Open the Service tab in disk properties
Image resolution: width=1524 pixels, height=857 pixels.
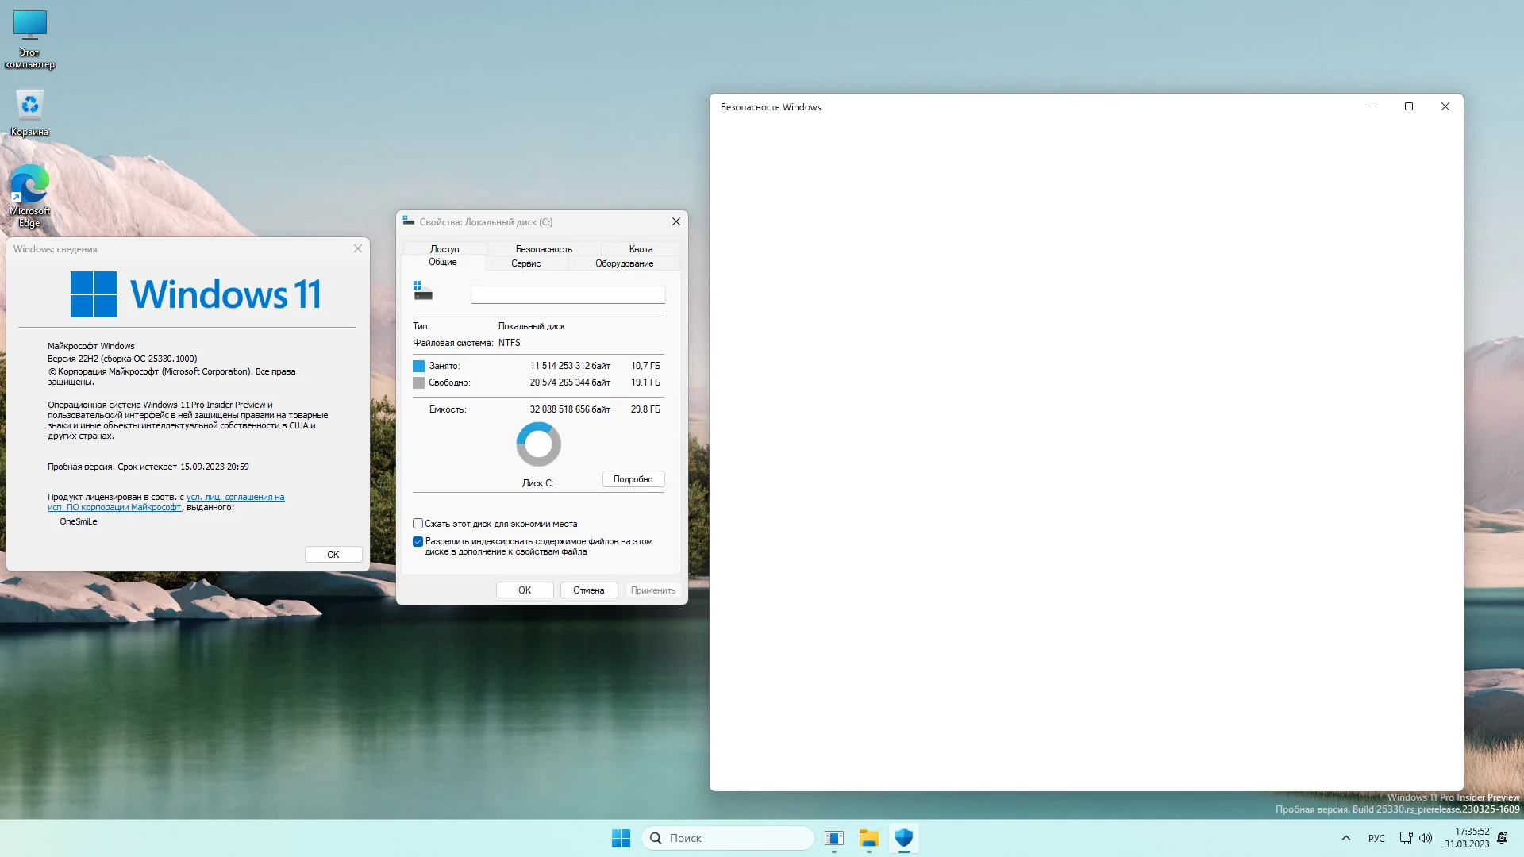pos(525,263)
